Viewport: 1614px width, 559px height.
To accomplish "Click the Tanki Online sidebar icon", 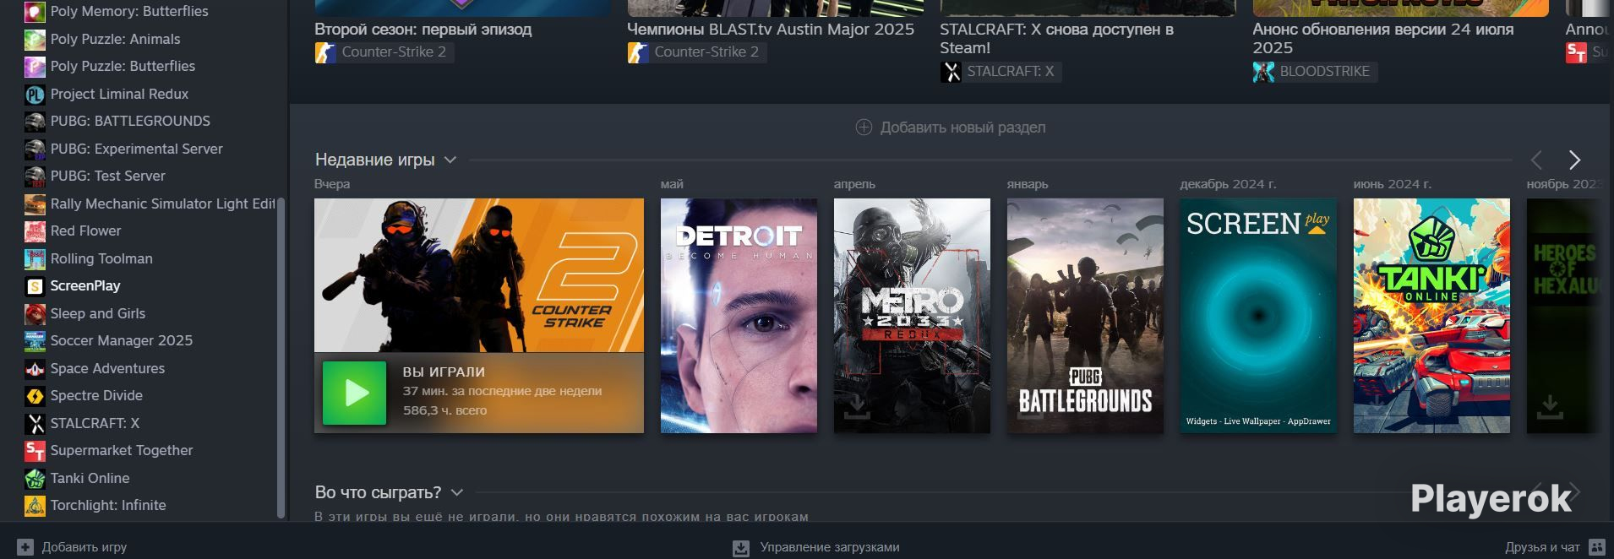I will (x=35, y=478).
